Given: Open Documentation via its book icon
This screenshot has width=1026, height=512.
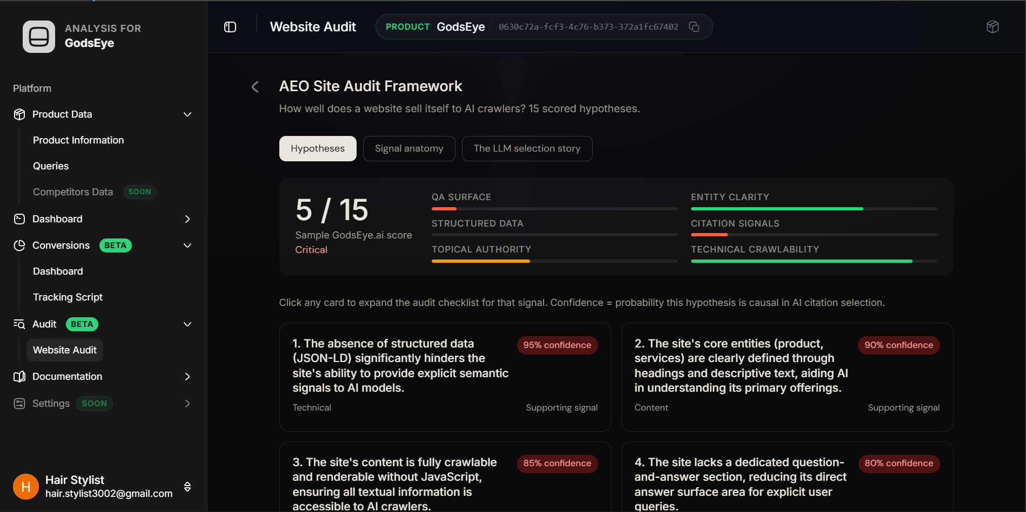Looking at the screenshot, I should (19, 377).
